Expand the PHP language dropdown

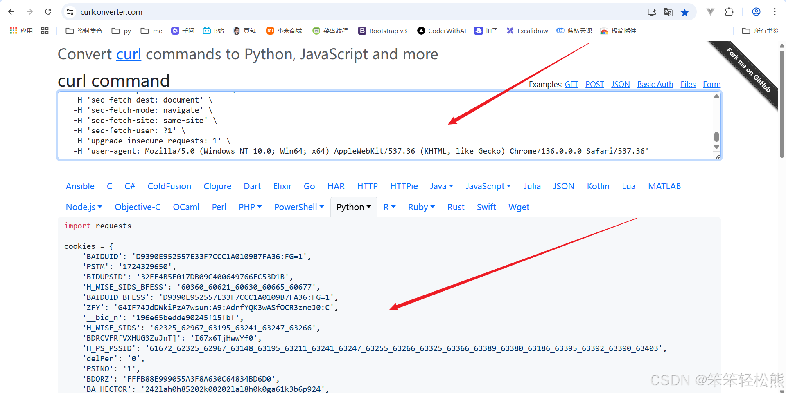250,207
